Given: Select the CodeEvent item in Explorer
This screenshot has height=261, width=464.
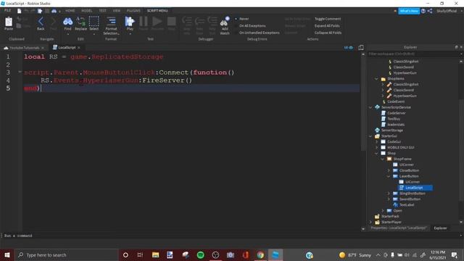Looking at the screenshot, I should click(x=396, y=101).
